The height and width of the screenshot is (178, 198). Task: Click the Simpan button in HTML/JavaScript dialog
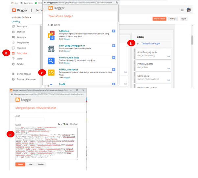pos(20,164)
